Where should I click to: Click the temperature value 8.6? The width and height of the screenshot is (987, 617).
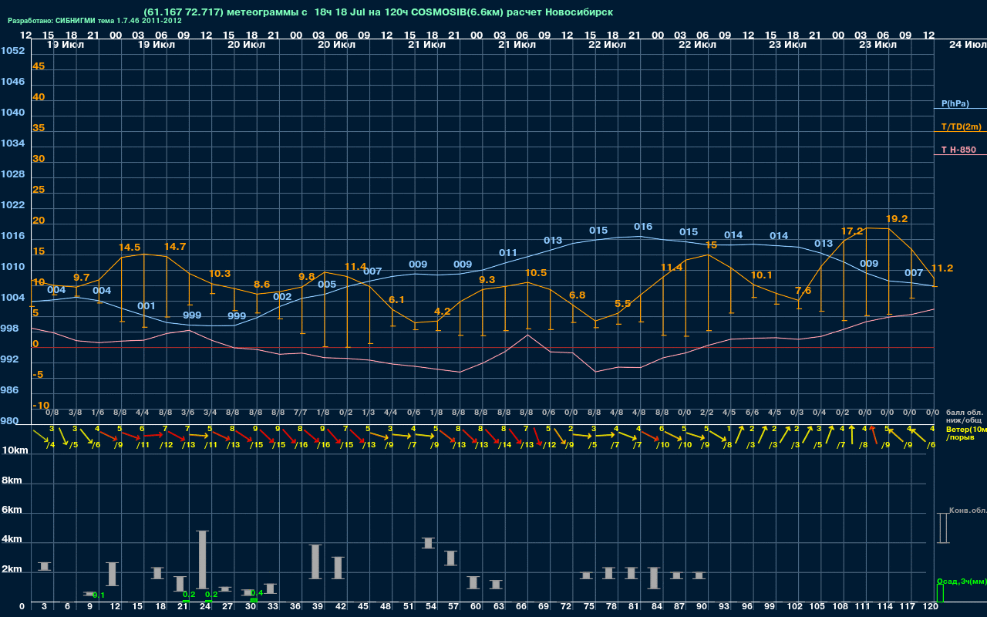point(262,285)
